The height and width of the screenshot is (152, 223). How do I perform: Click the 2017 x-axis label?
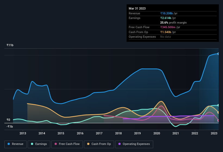tap(99, 133)
